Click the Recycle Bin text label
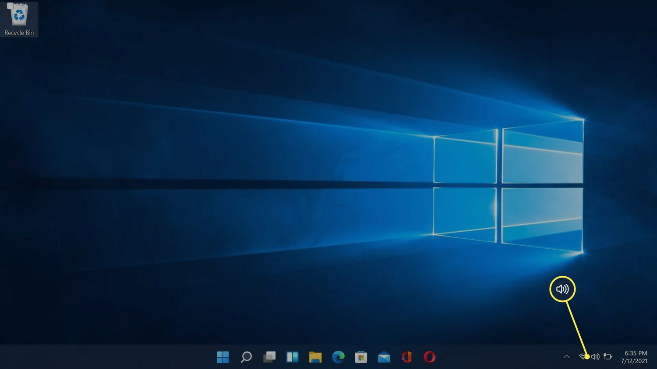 tap(19, 33)
